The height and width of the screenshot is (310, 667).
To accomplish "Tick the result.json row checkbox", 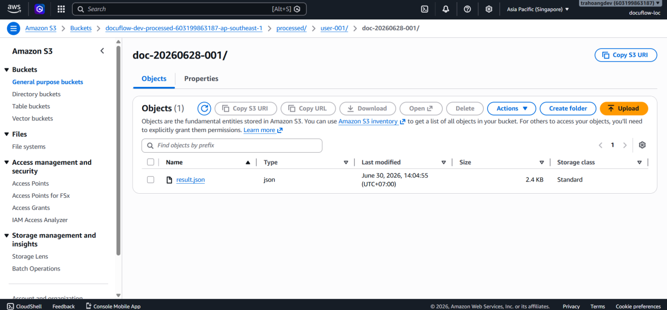I will 151,179.
